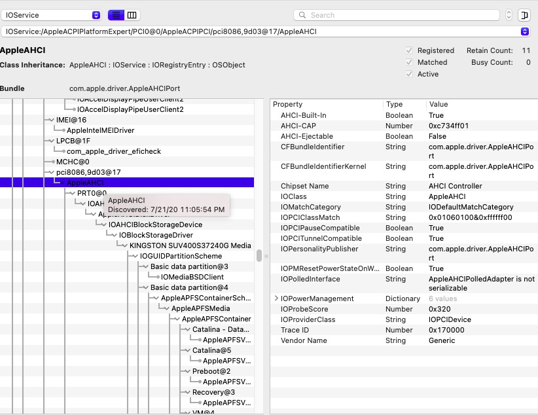The height and width of the screenshot is (415, 538).
Task: Select the AppleAPFSContainerSch... entry
Action: [206, 298]
